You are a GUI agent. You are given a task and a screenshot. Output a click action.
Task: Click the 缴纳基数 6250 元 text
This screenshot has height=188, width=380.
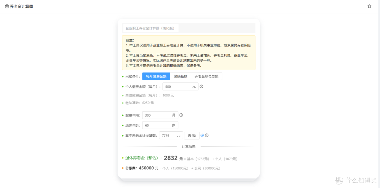coord(140,103)
